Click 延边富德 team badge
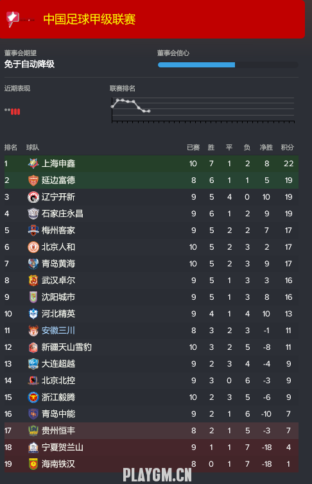 point(33,180)
